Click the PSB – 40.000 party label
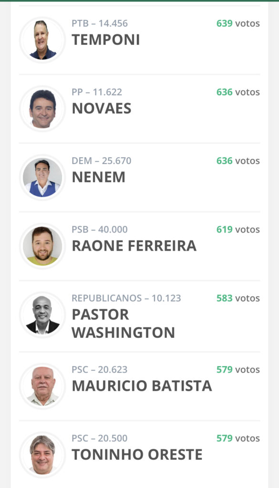The width and height of the screenshot is (279, 488). click(x=100, y=230)
